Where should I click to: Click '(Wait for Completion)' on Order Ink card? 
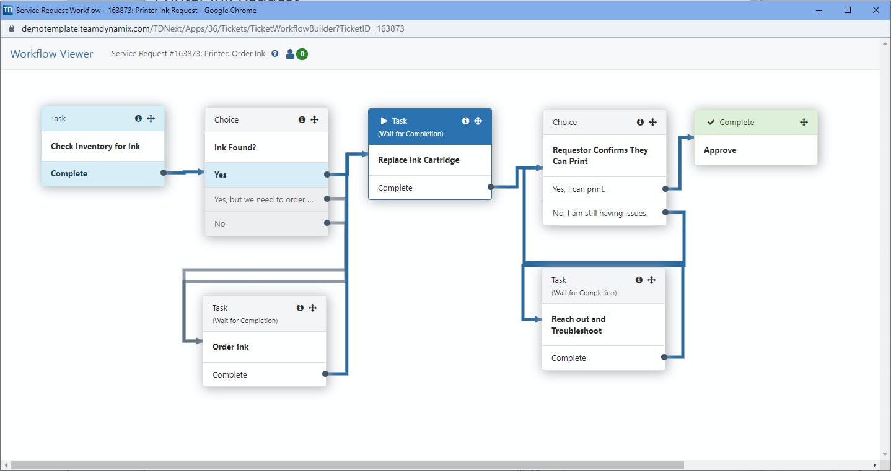245,321
